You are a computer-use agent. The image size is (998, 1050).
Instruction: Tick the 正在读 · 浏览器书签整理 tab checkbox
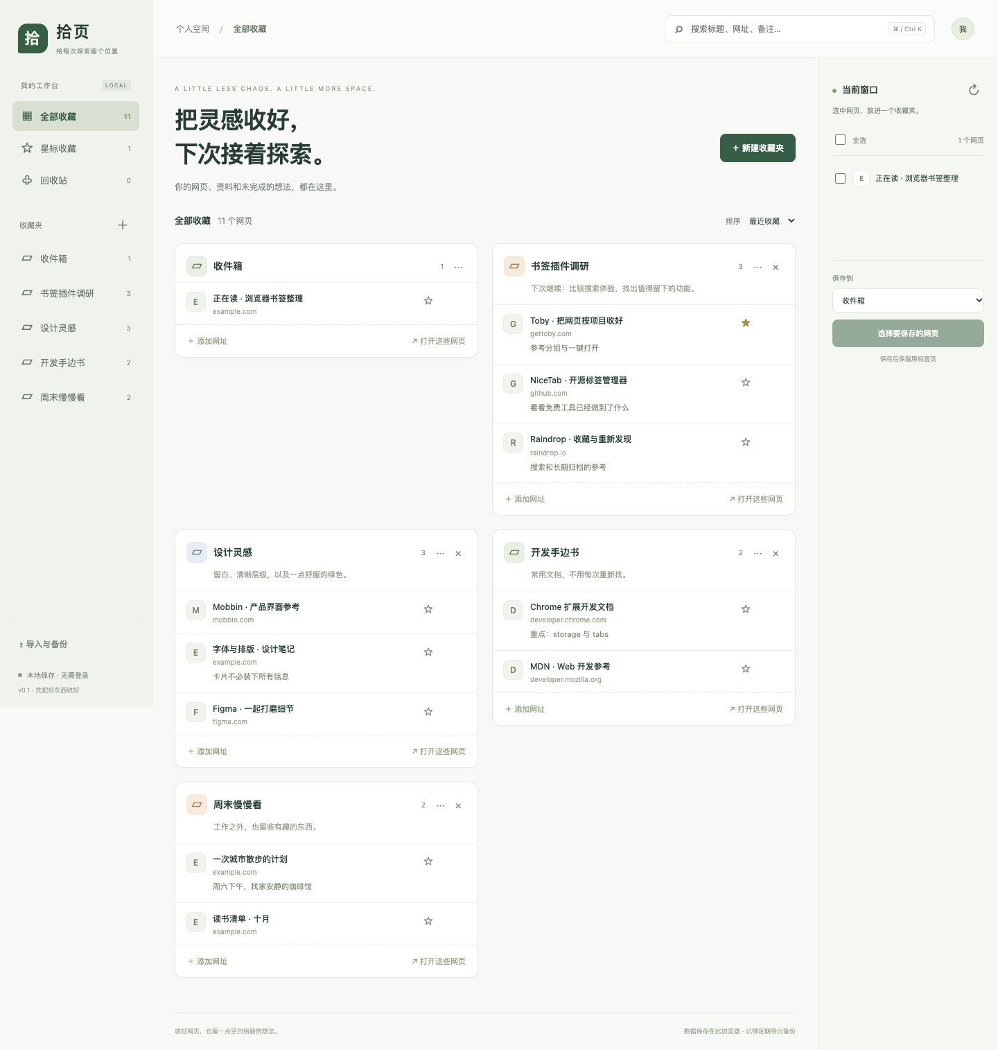coord(840,178)
